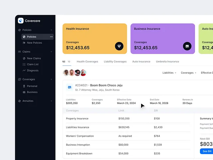Collapse the Claims sidebar section
The height and width of the screenshot is (160, 213).
click(x=51, y=52)
